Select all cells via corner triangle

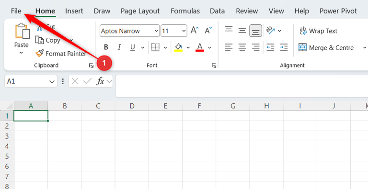click(9, 106)
